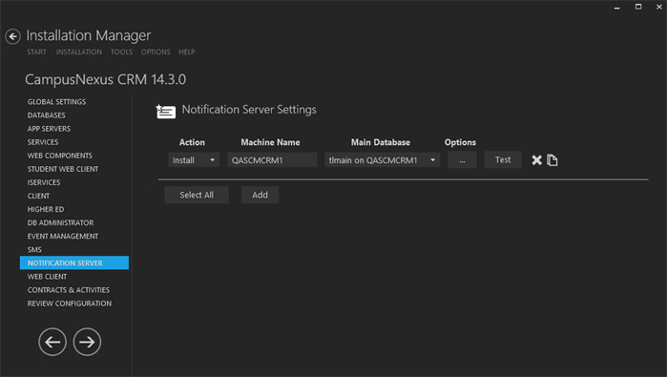The width and height of the screenshot is (667, 377).
Task: Click the CampusNexus CRM 14.3.0 title
Action: pyautogui.click(x=106, y=79)
